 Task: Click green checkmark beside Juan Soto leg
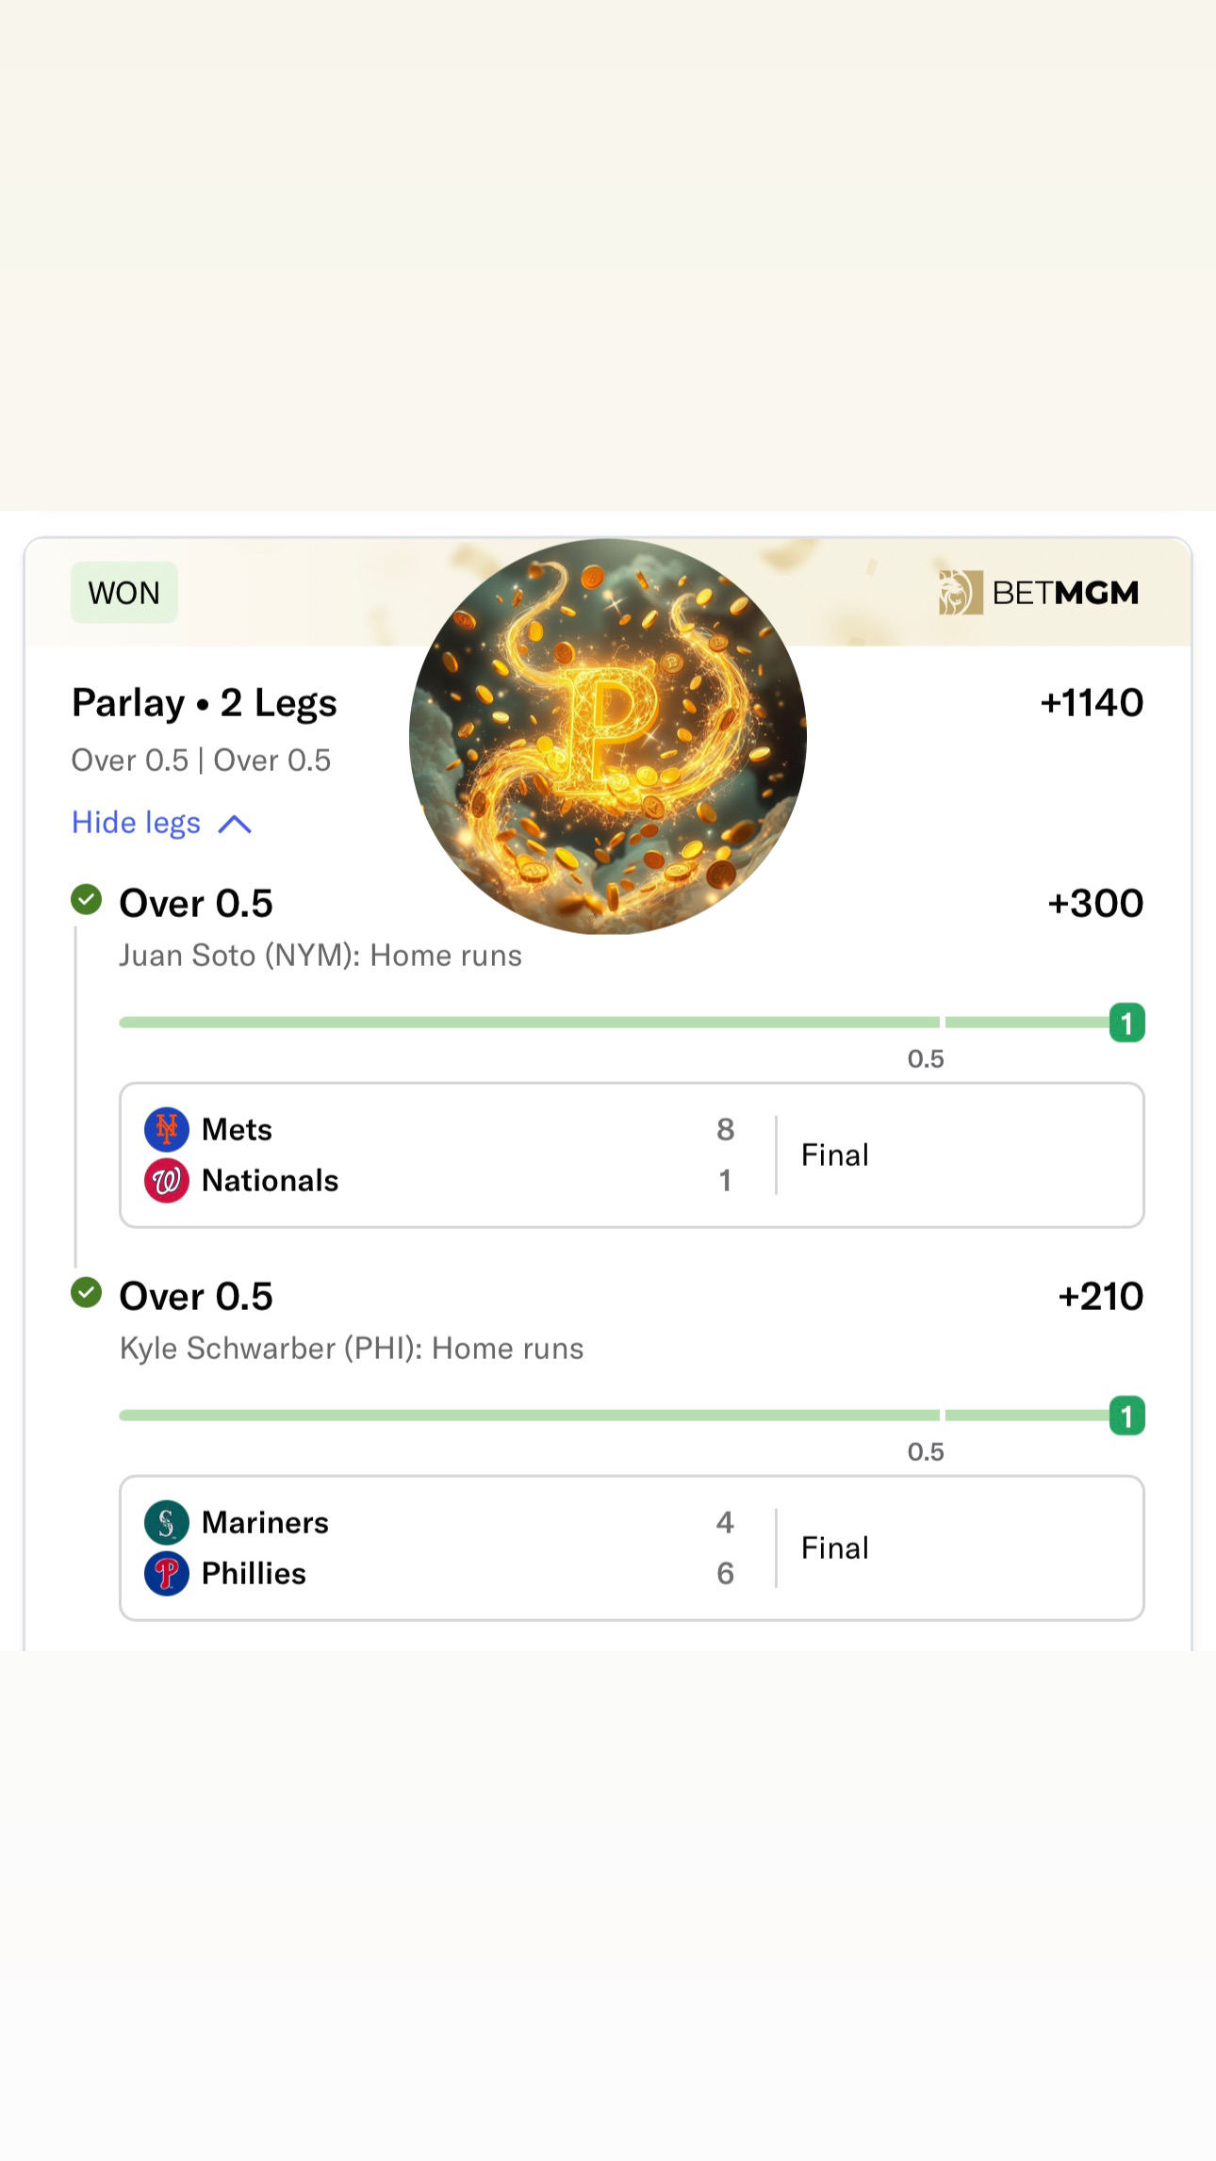tap(87, 900)
